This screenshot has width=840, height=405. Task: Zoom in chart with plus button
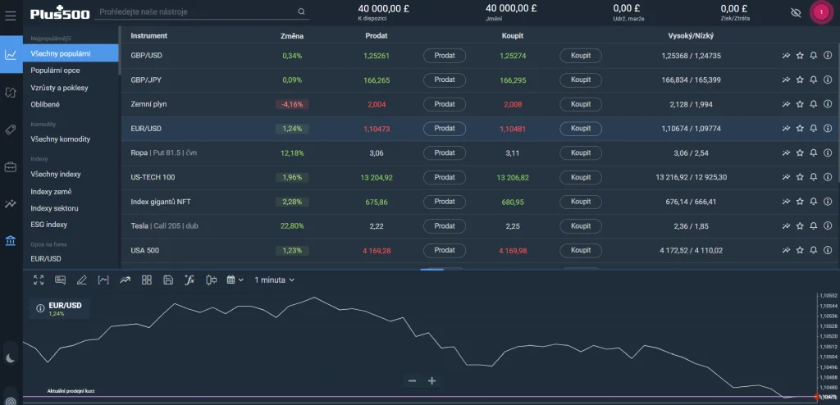(x=431, y=380)
